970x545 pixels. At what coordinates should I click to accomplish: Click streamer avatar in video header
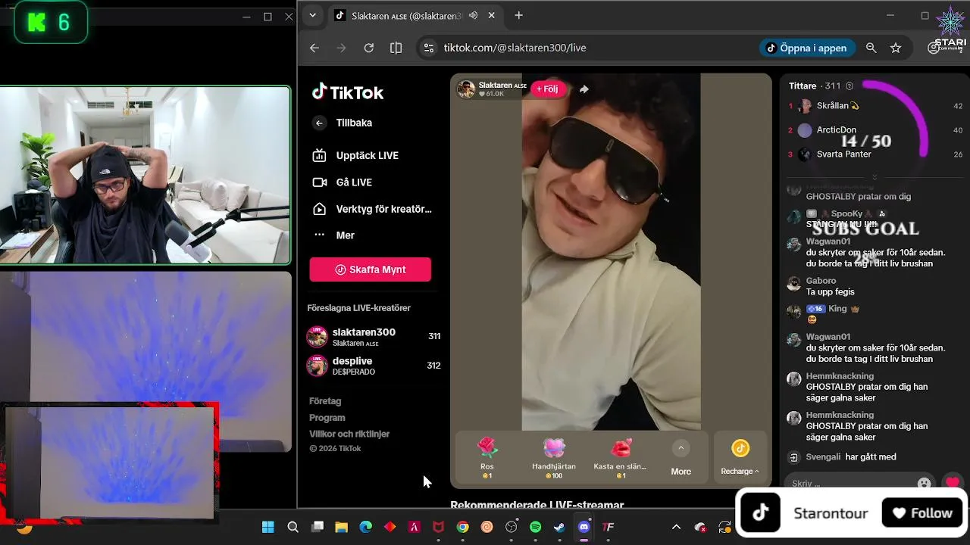[466, 89]
